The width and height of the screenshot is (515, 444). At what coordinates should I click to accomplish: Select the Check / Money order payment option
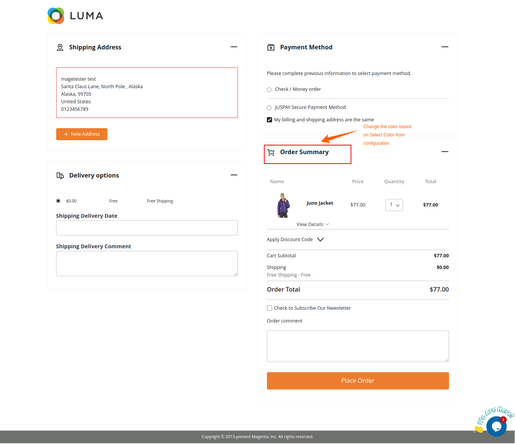click(269, 89)
